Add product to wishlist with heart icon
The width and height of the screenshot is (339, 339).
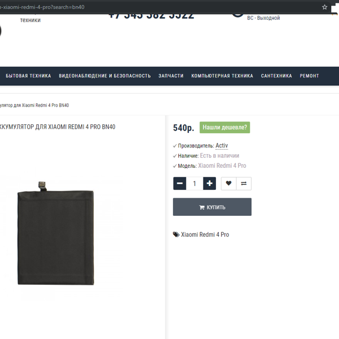coord(228,183)
